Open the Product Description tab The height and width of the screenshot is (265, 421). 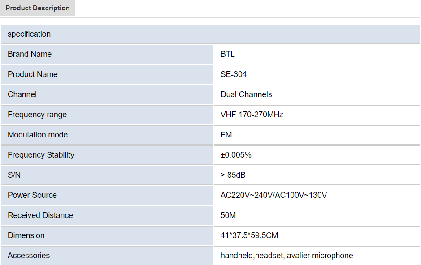tap(38, 8)
